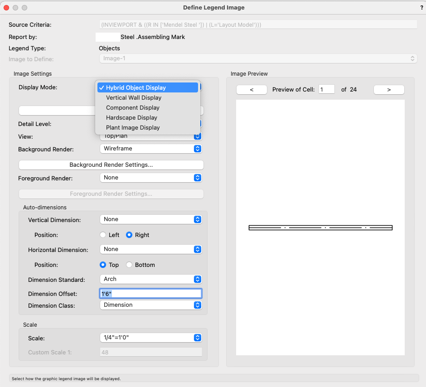This screenshot has height=387, width=426.
Task: Expand the Scale dropdown
Action: [150, 338]
